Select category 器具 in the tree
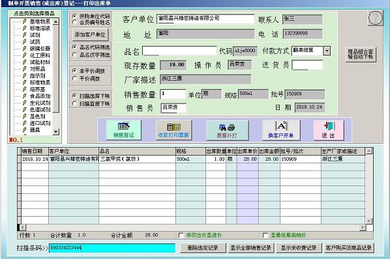This screenshot has width=390, height=259. coord(35,129)
